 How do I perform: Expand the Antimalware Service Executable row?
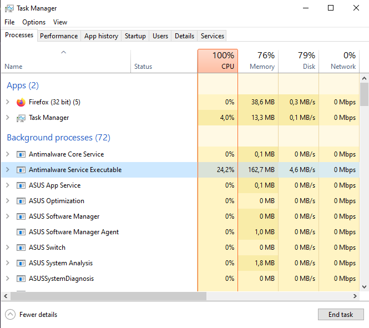(7, 170)
